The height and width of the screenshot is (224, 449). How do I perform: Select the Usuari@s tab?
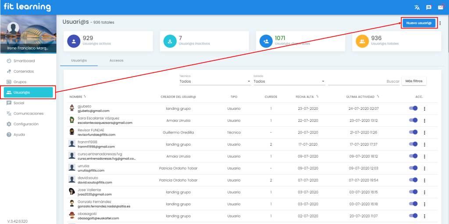tap(79, 60)
